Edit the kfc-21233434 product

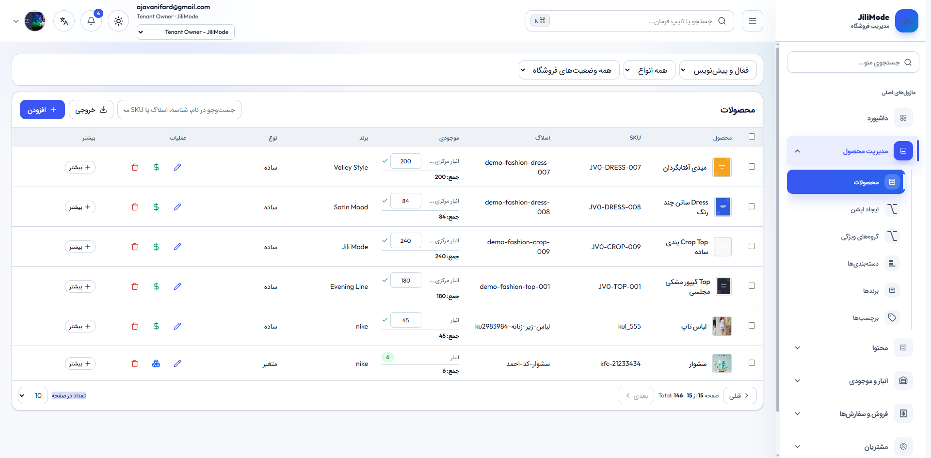[177, 363]
